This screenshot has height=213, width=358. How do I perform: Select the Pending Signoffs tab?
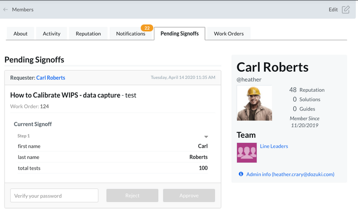[x=179, y=34]
